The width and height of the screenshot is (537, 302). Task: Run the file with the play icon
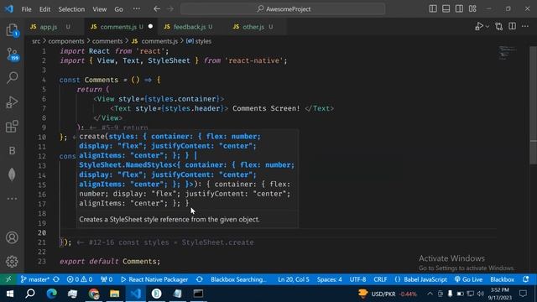(x=479, y=26)
